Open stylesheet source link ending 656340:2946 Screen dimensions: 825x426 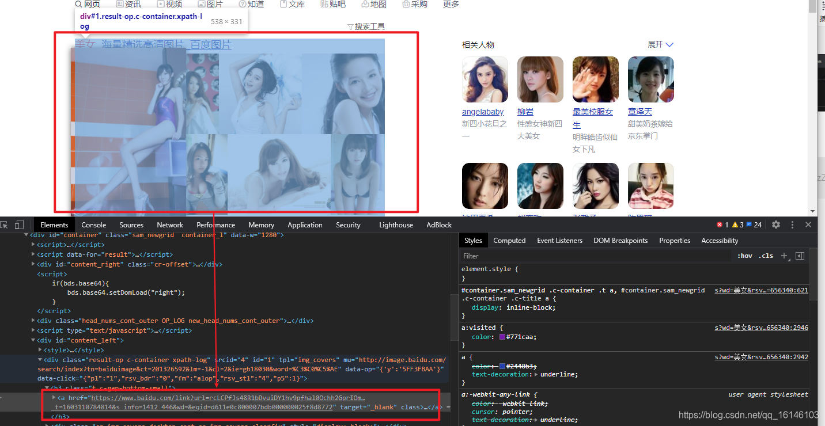pos(762,328)
